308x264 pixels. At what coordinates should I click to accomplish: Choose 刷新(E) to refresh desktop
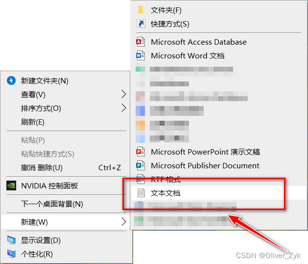click(66, 122)
